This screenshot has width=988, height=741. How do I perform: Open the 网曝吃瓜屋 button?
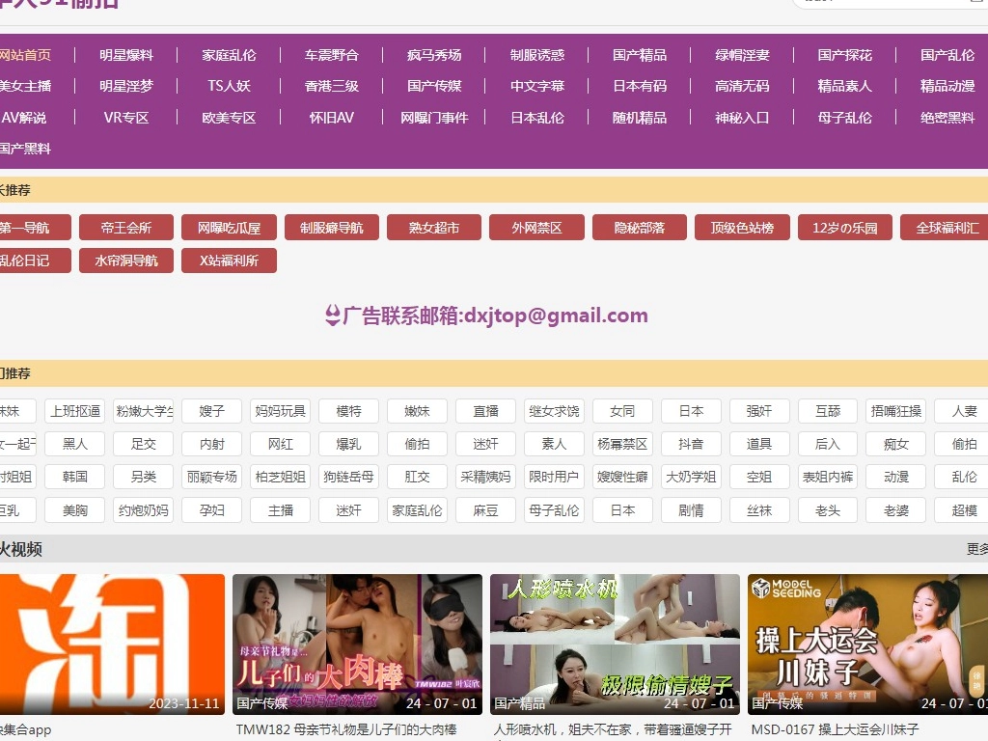point(230,228)
